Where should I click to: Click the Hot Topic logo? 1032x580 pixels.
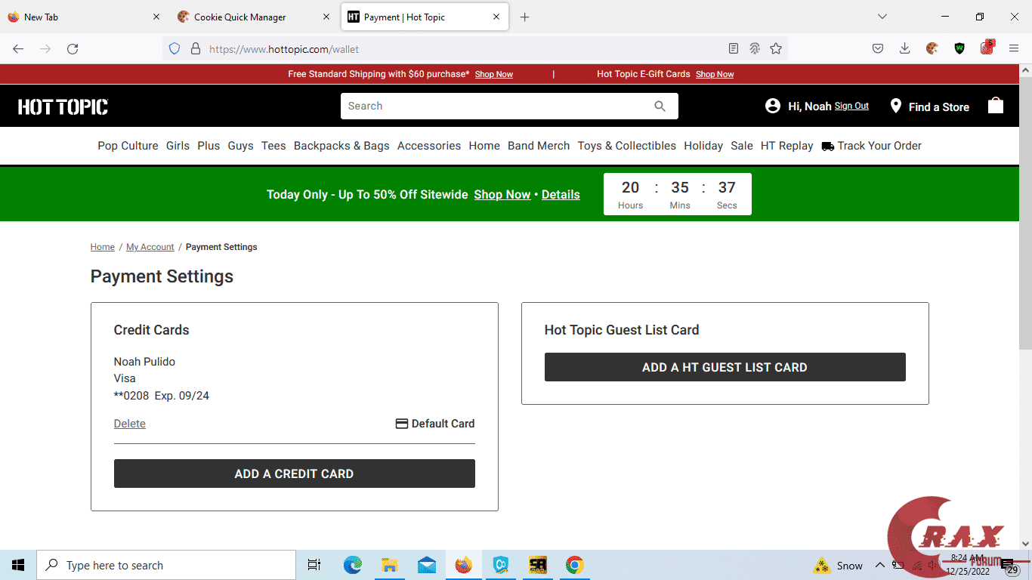tap(63, 106)
